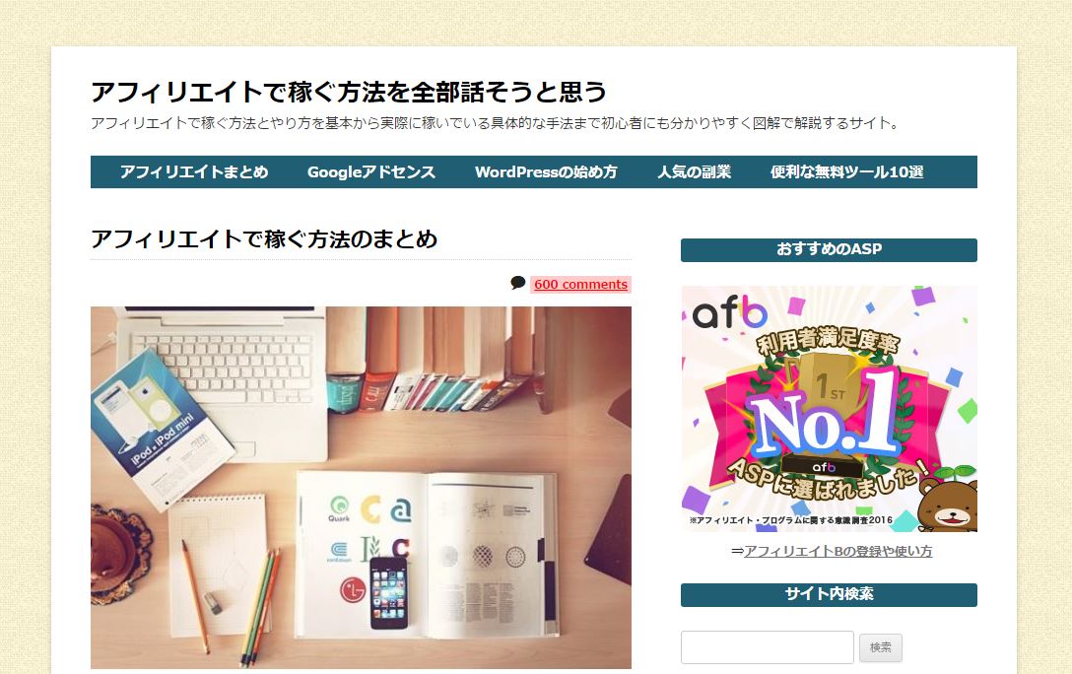The width and height of the screenshot is (1072, 674).
Task: Click the おすすめのASP sidebar heading
Action: click(x=829, y=249)
